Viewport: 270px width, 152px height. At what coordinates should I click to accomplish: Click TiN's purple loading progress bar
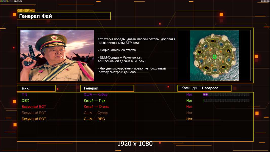point(226,94)
